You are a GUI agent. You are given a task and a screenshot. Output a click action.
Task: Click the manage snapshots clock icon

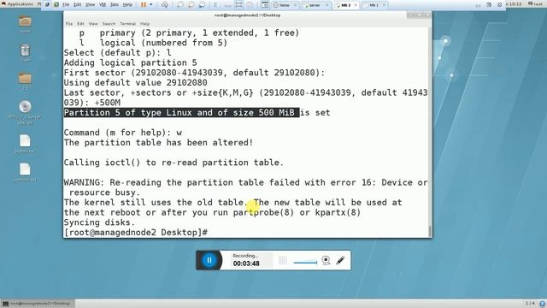click(202, 4)
